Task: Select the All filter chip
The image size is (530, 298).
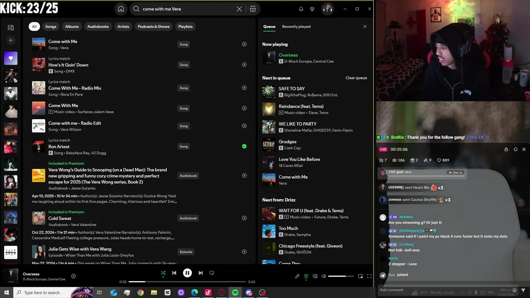Action: 34,26
